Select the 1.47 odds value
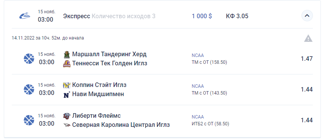322x139 pixels. point(307,59)
